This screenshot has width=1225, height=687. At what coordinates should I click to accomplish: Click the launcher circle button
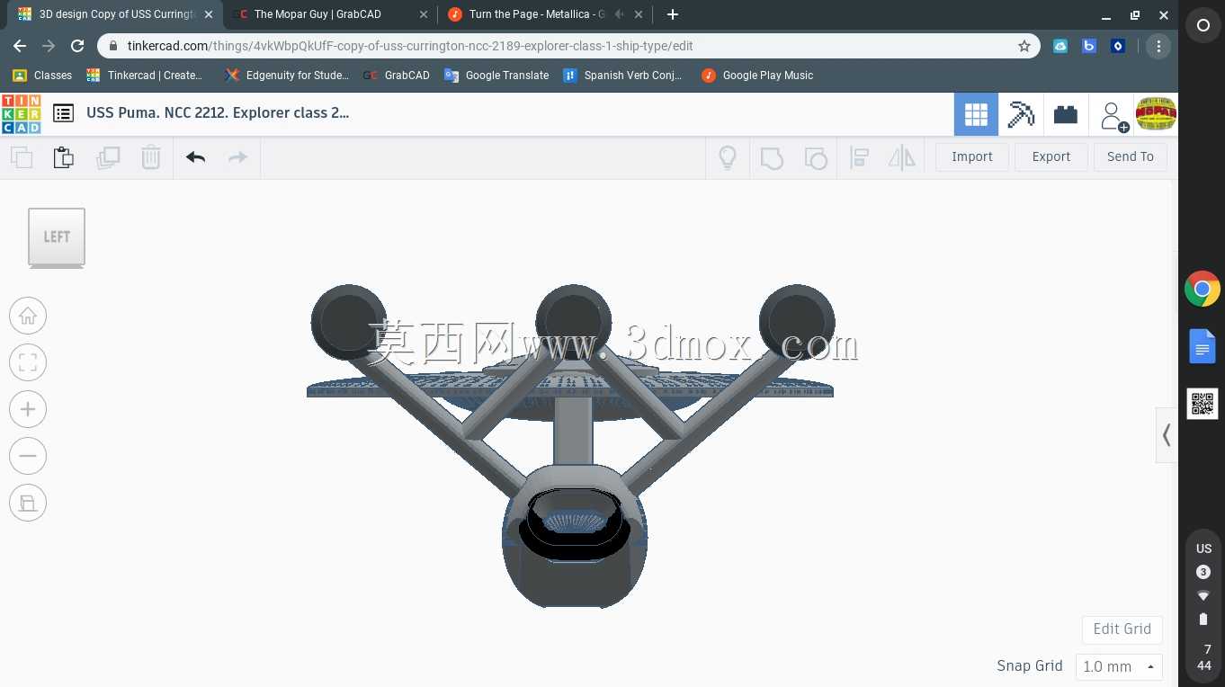click(x=1203, y=26)
